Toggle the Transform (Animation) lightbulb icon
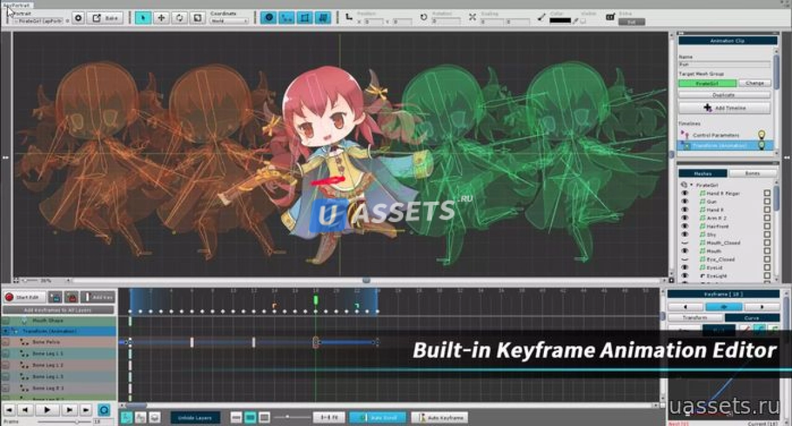Image resolution: width=792 pixels, height=426 pixels. coord(762,145)
